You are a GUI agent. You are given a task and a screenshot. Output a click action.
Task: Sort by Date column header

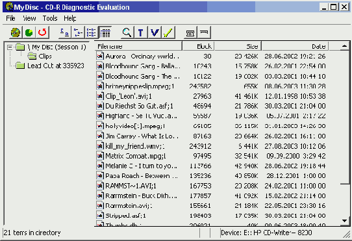pos(295,46)
